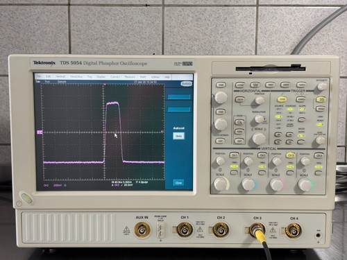Adjust the CH4 SCALE knob with green ring
Screen dimensions: 347x260
pyautogui.click(x=305, y=184)
